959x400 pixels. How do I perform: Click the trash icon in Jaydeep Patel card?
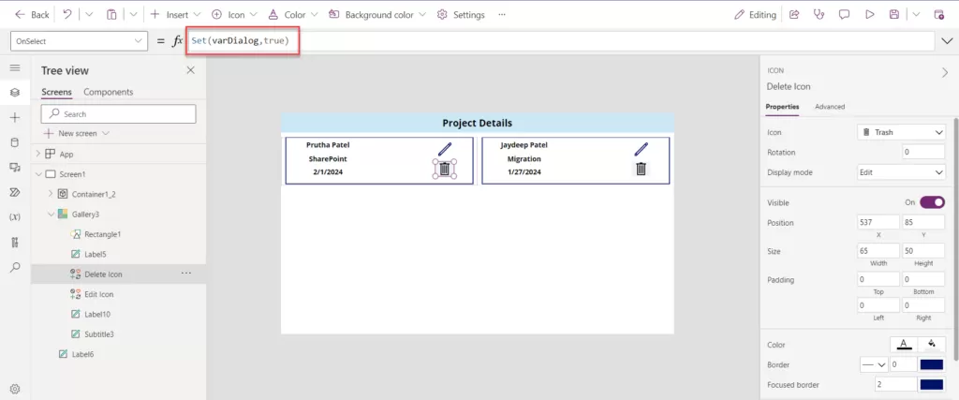click(x=642, y=170)
